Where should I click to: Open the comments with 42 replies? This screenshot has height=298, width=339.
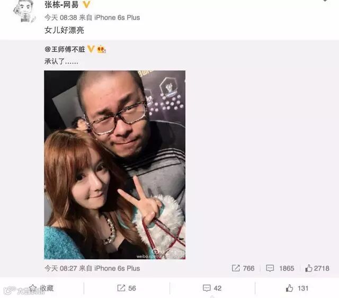point(212,288)
